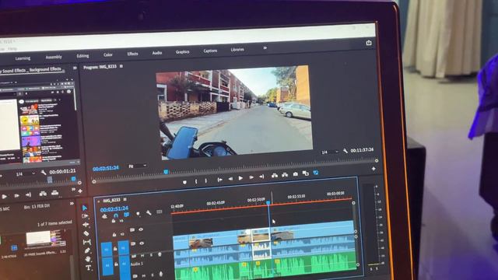Toggle lock on topmost video track
The width and height of the screenshot is (498, 280).
(x=114, y=221)
